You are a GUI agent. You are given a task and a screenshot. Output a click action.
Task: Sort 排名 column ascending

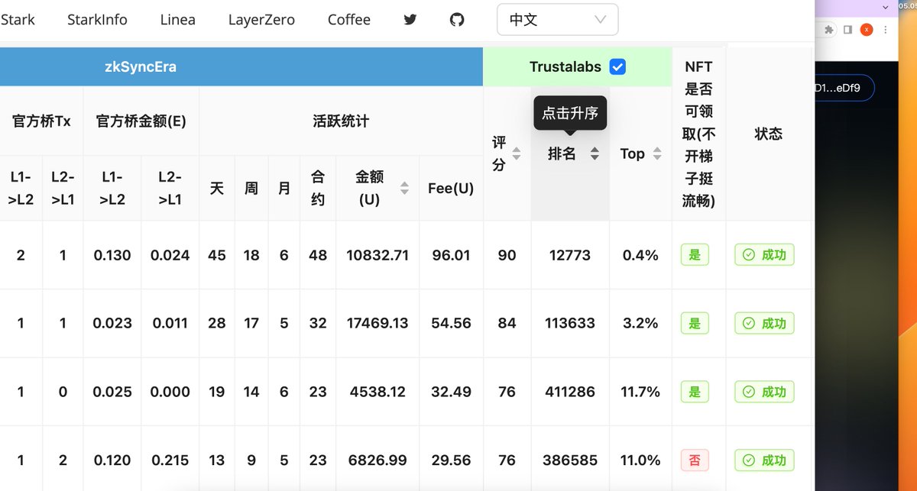(x=595, y=153)
